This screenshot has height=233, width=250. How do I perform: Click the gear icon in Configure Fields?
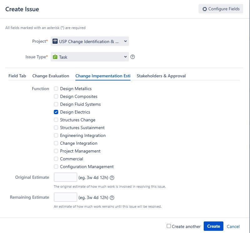tap(205, 9)
